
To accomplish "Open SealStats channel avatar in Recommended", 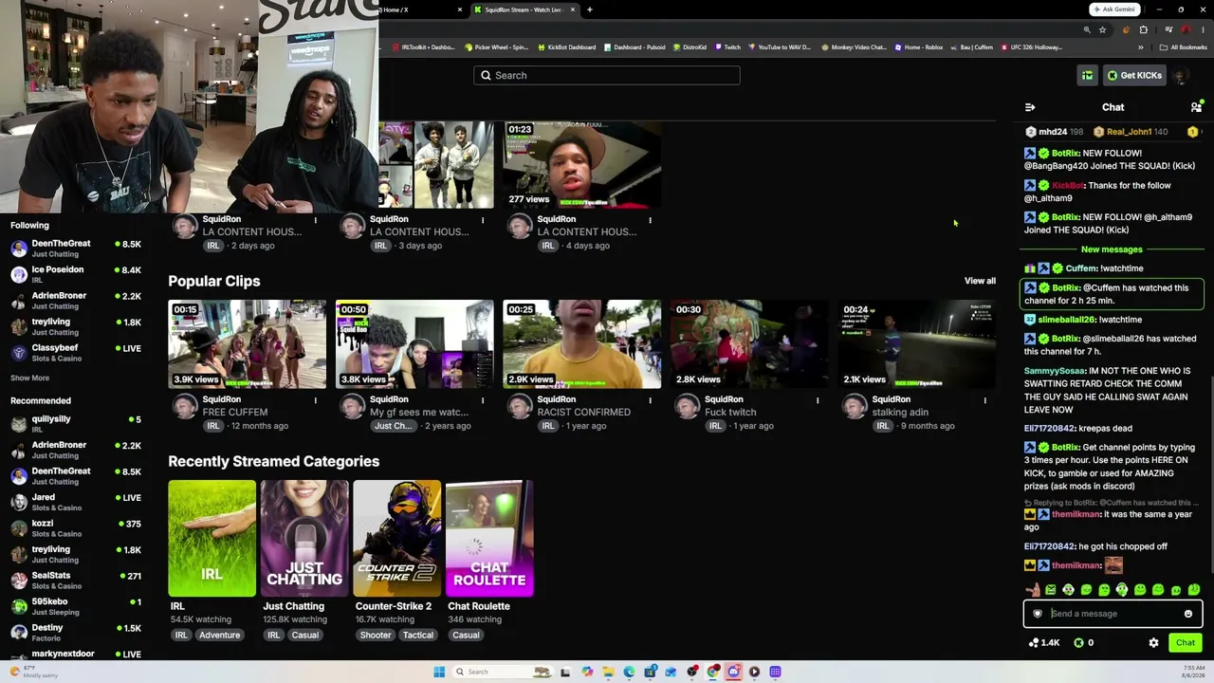I will click(19, 581).
